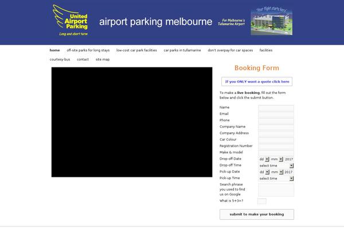Click "For Melbourne's Tullamarine Airport" text

231,22
